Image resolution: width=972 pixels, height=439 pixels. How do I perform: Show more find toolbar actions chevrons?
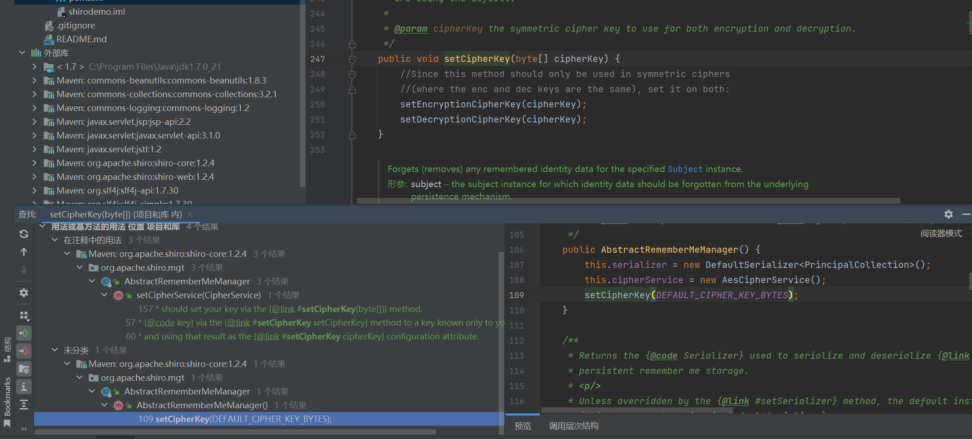[x=24, y=429]
